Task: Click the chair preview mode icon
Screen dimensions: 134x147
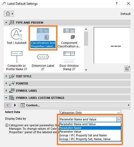Action: (127, 69)
